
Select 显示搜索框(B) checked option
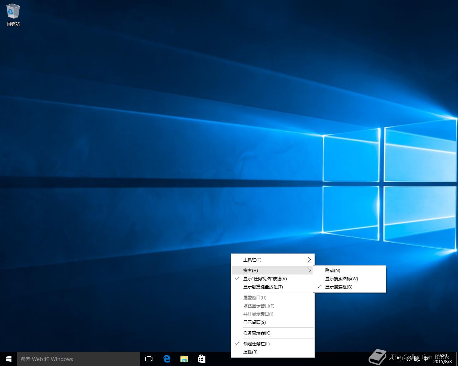click(350, 287)
